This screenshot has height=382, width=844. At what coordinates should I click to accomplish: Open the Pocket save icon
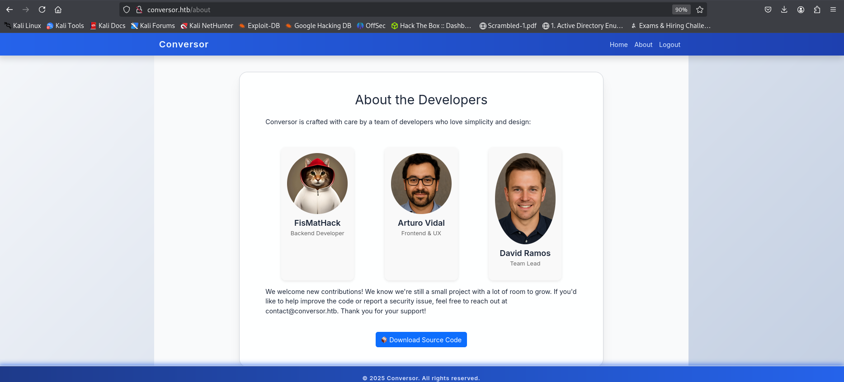[768, 9]
